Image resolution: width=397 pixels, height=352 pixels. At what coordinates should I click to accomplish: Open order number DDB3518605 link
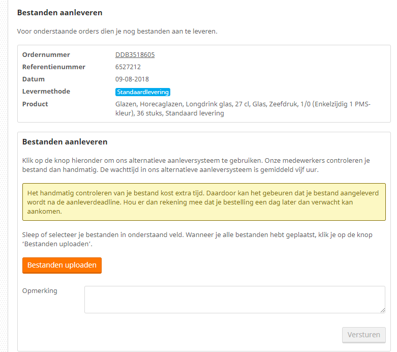(135, 55)
